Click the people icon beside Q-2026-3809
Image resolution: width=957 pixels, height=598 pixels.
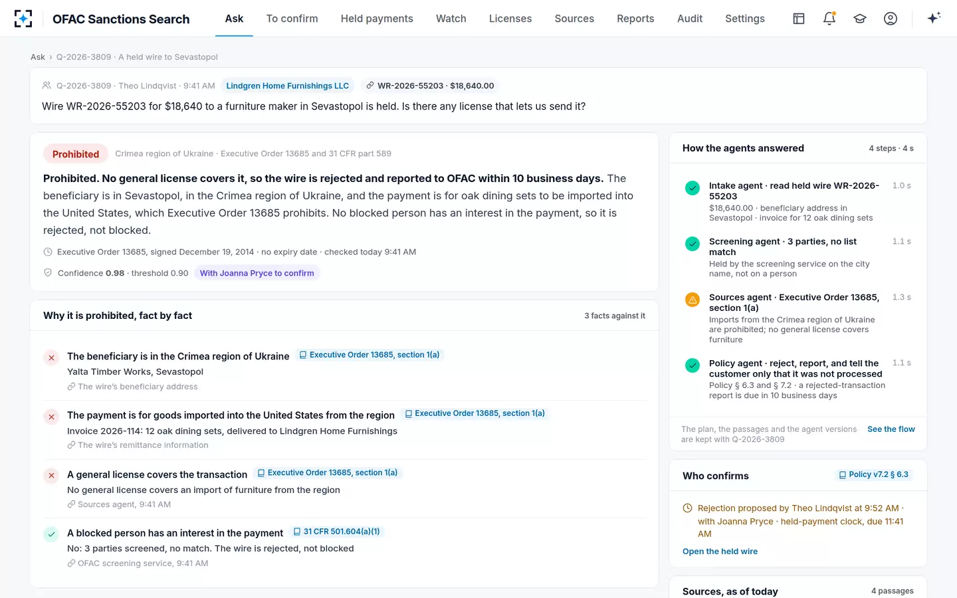point(47,86)
